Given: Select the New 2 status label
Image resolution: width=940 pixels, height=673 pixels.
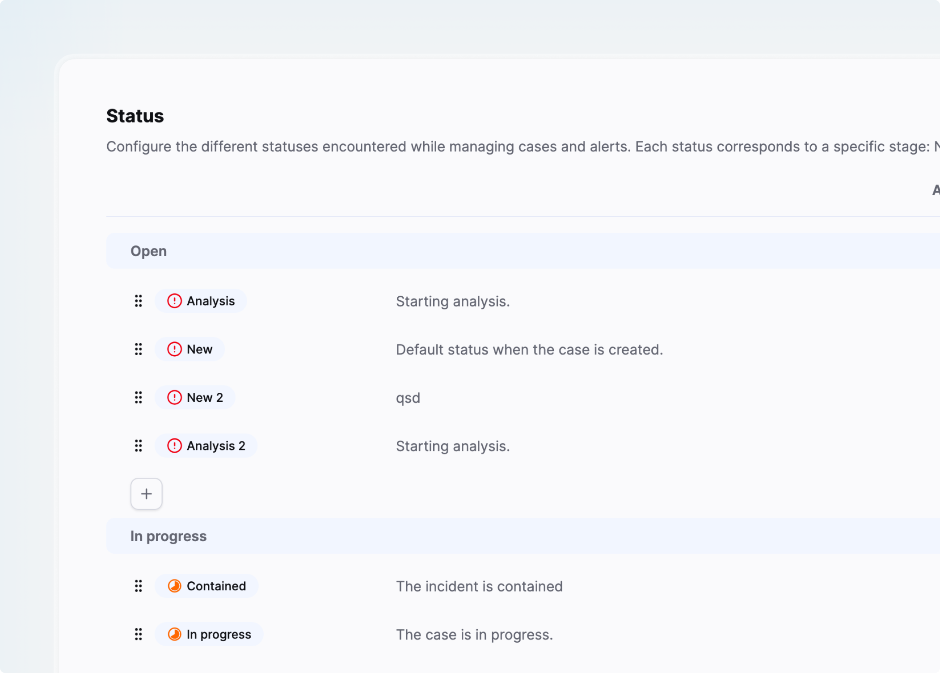Looking at the screenshot, I should pyautogui.click(x=205, y=398).
